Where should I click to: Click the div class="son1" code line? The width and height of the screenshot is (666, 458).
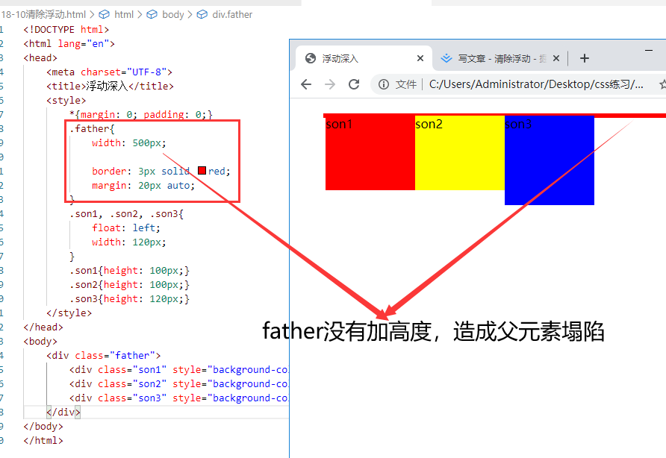point(178,370)
